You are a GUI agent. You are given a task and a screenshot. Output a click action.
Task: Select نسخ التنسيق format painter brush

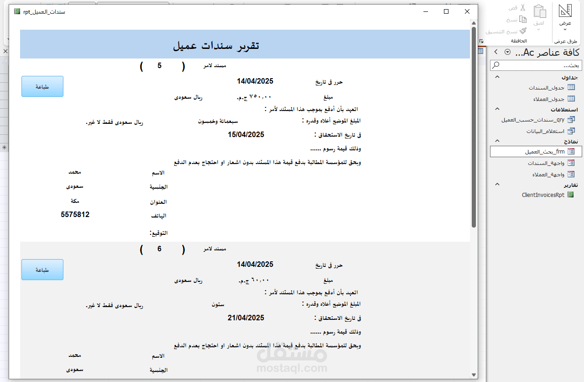(x=523, y=31)
